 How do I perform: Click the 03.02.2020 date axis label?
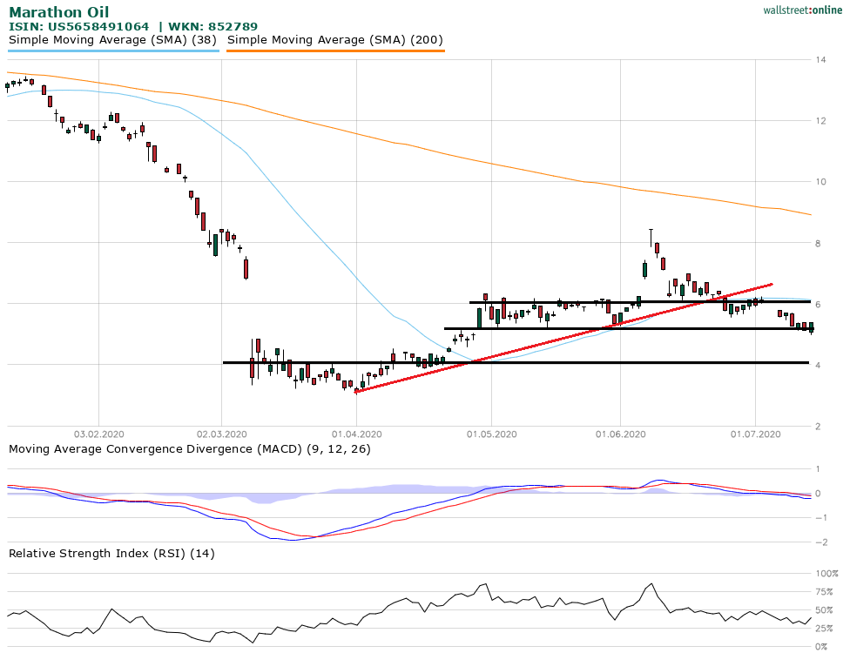[98, 434]
